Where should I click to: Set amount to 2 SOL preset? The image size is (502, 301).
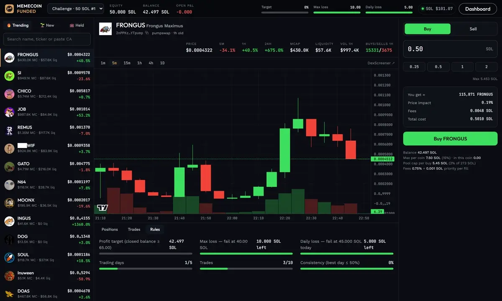pyautogui.click(x=486, y=67)
